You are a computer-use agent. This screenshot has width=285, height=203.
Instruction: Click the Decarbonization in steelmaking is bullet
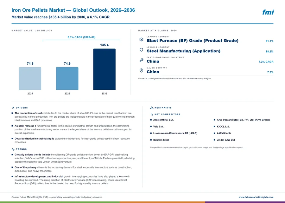72,141
